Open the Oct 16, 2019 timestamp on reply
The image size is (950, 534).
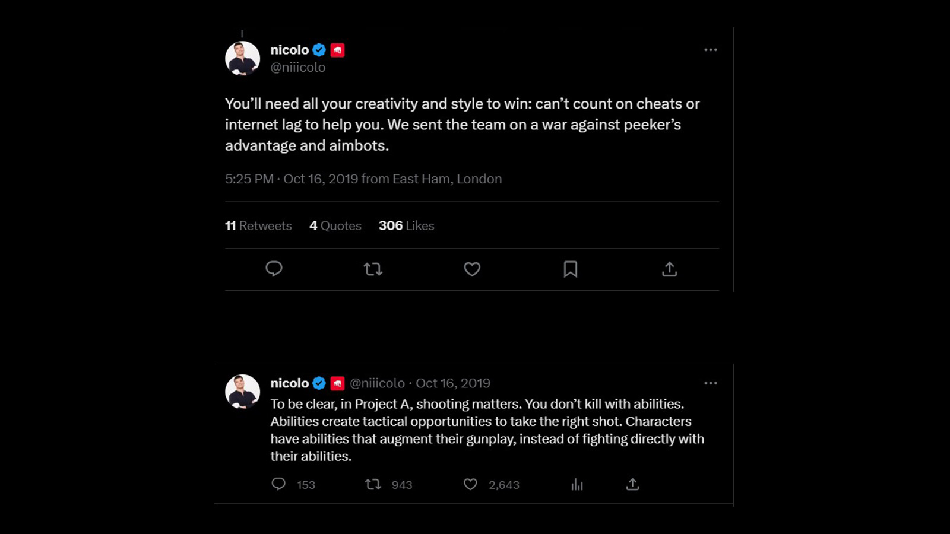tap(453, 383)
